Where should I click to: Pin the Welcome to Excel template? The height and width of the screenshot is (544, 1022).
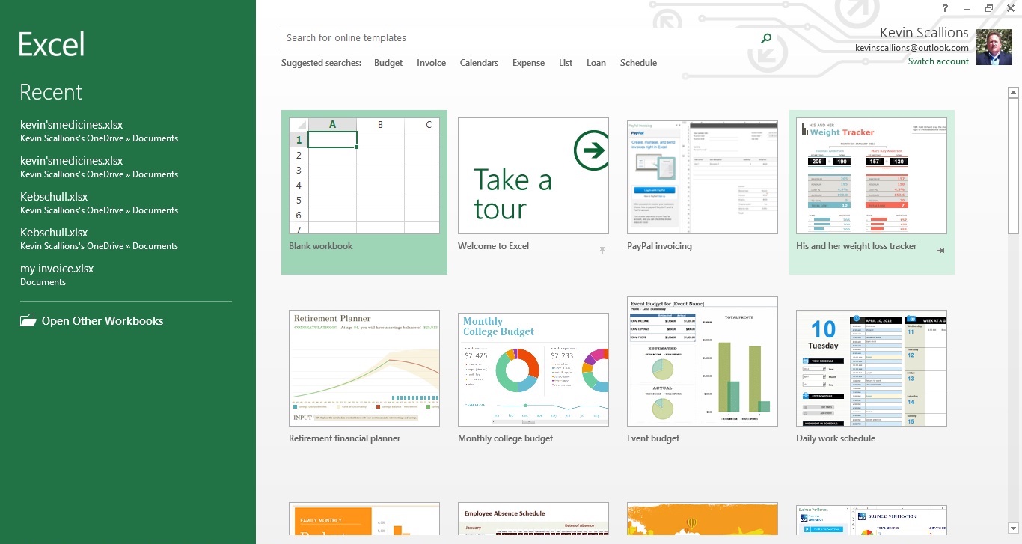click(602, 251)
